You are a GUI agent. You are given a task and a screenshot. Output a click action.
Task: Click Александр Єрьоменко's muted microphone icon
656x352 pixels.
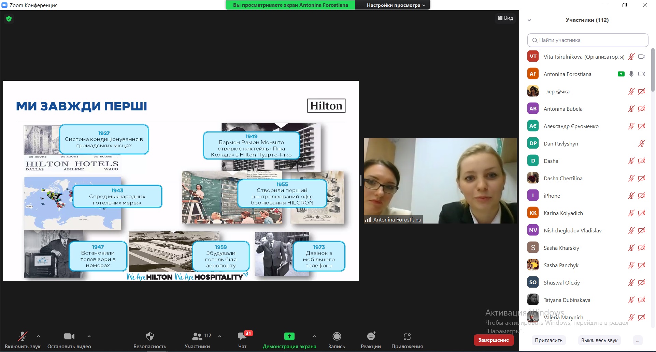(x=631, y=126)
